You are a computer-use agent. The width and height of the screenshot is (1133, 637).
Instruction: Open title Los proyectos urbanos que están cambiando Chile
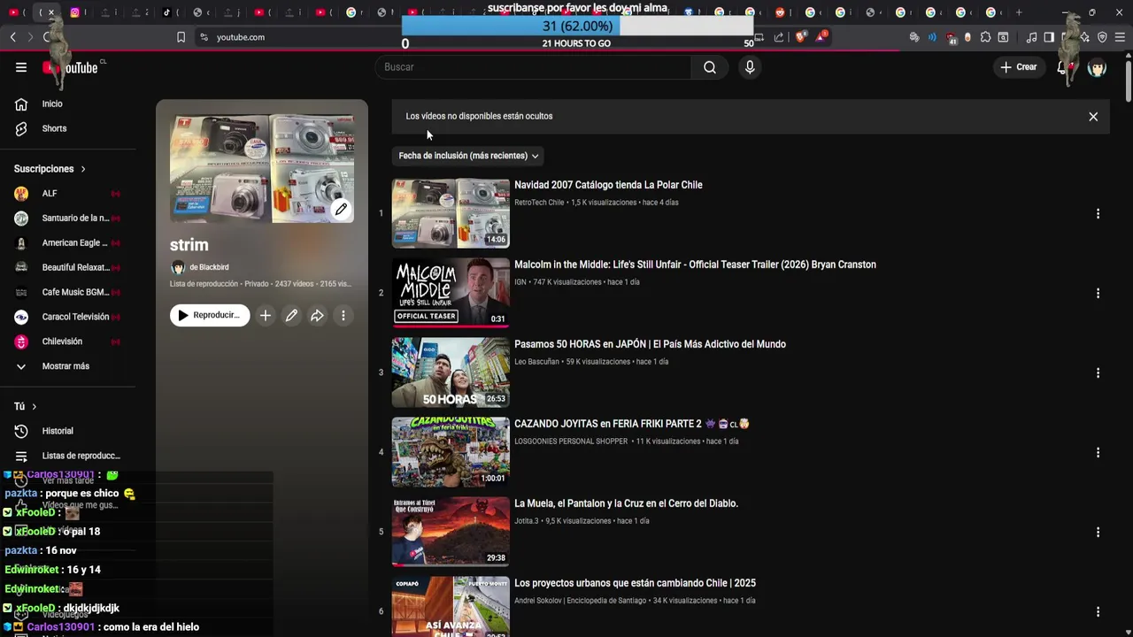pyautogui.click(x=635, y=583)
